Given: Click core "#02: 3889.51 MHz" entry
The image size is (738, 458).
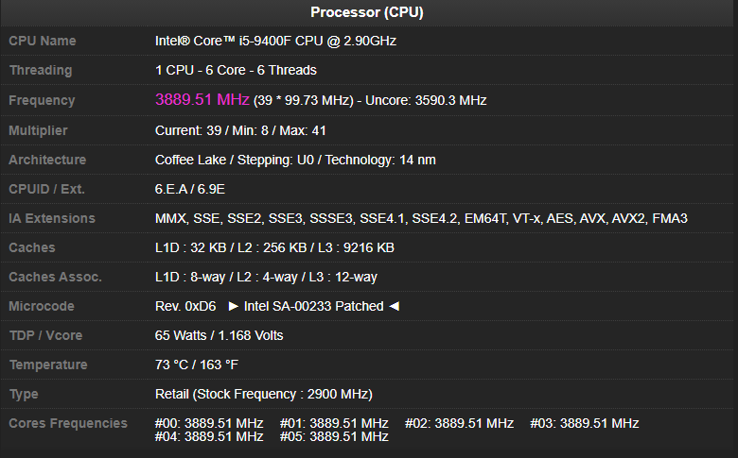Looking at the screenshot, I should pyautogui.click(x=460, y=423).
